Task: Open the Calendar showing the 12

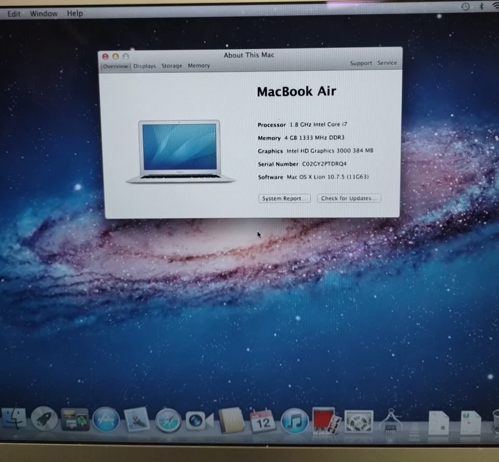Action: tap(263, 422)
